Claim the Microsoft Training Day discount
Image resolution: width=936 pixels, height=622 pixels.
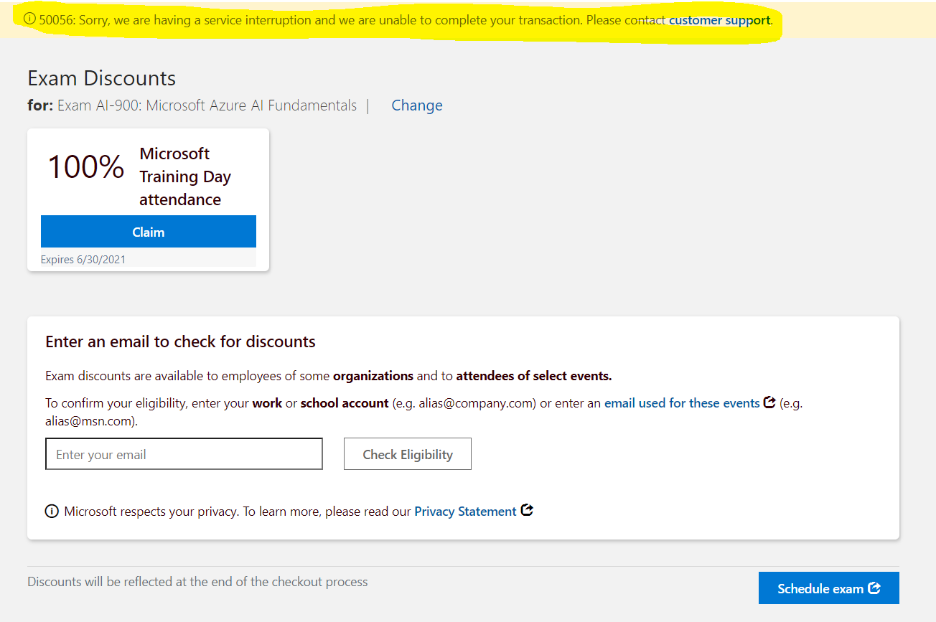click(149, 232)
